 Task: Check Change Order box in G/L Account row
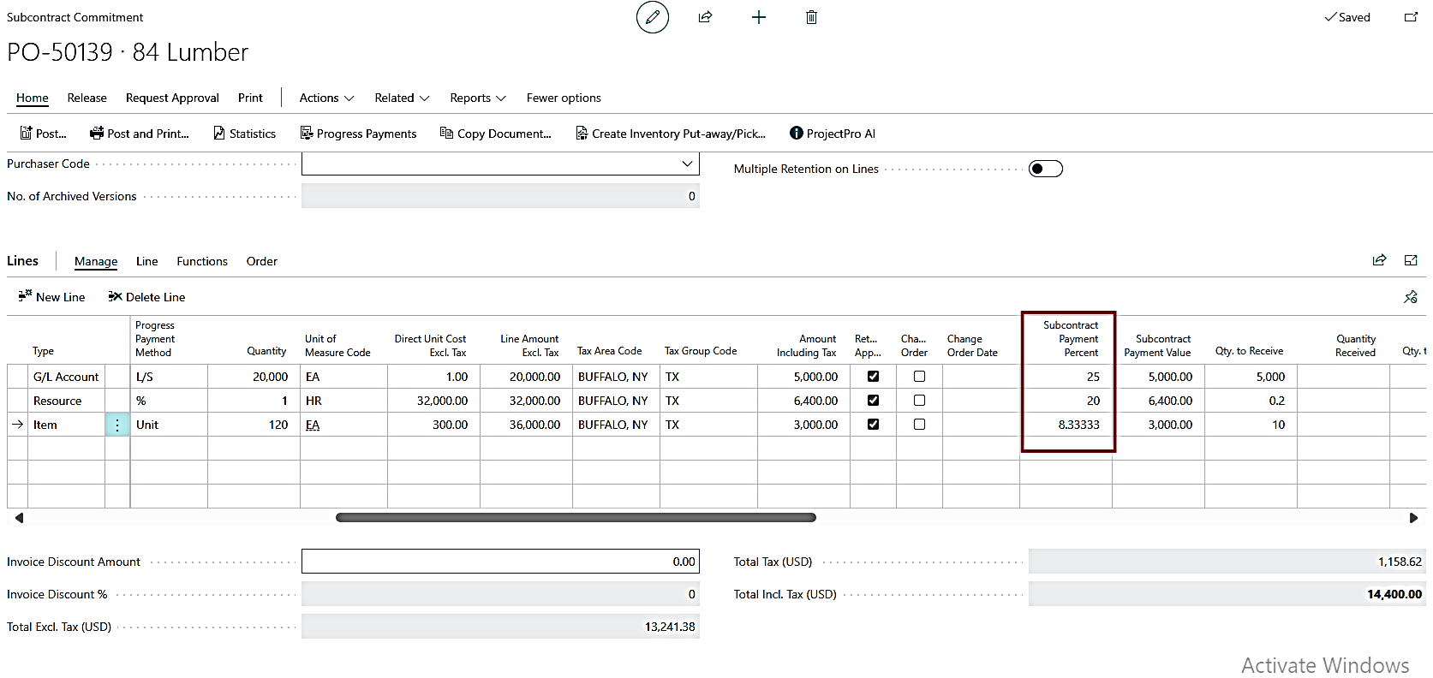(x=919, y=376)
